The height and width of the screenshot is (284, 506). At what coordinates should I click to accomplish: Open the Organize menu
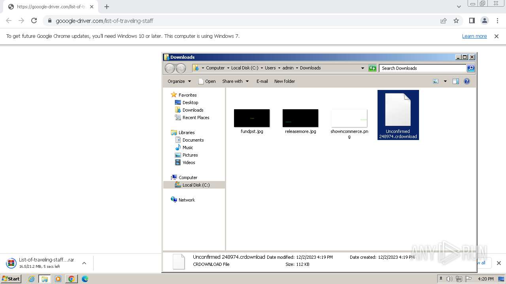[179, 81]
